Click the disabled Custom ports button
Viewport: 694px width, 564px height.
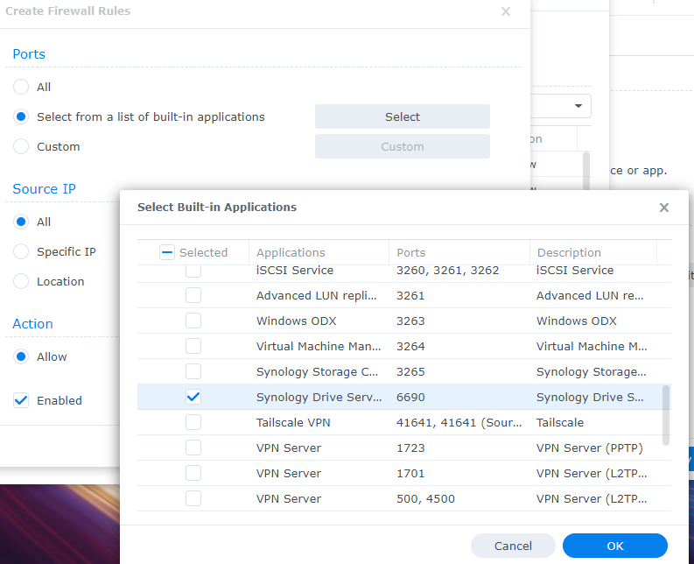(x=403, y=146)
